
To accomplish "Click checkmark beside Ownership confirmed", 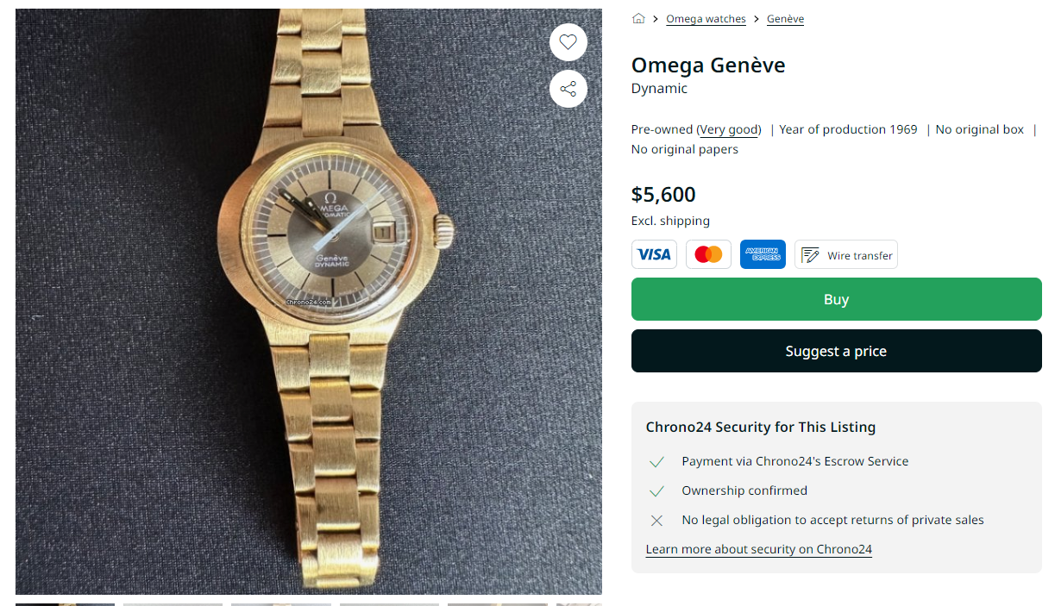I will (x=656, y=491).
